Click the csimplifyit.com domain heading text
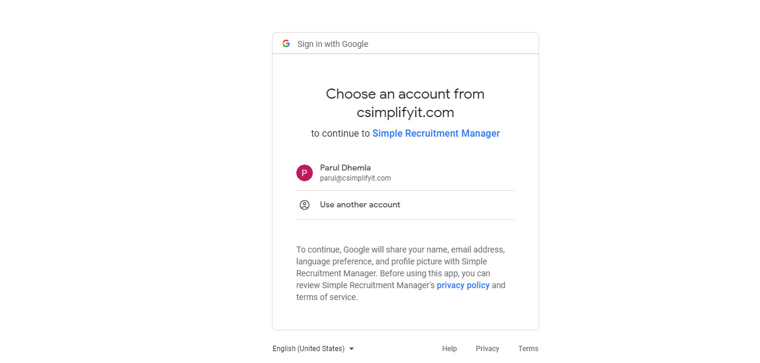 tap(405, 112)
